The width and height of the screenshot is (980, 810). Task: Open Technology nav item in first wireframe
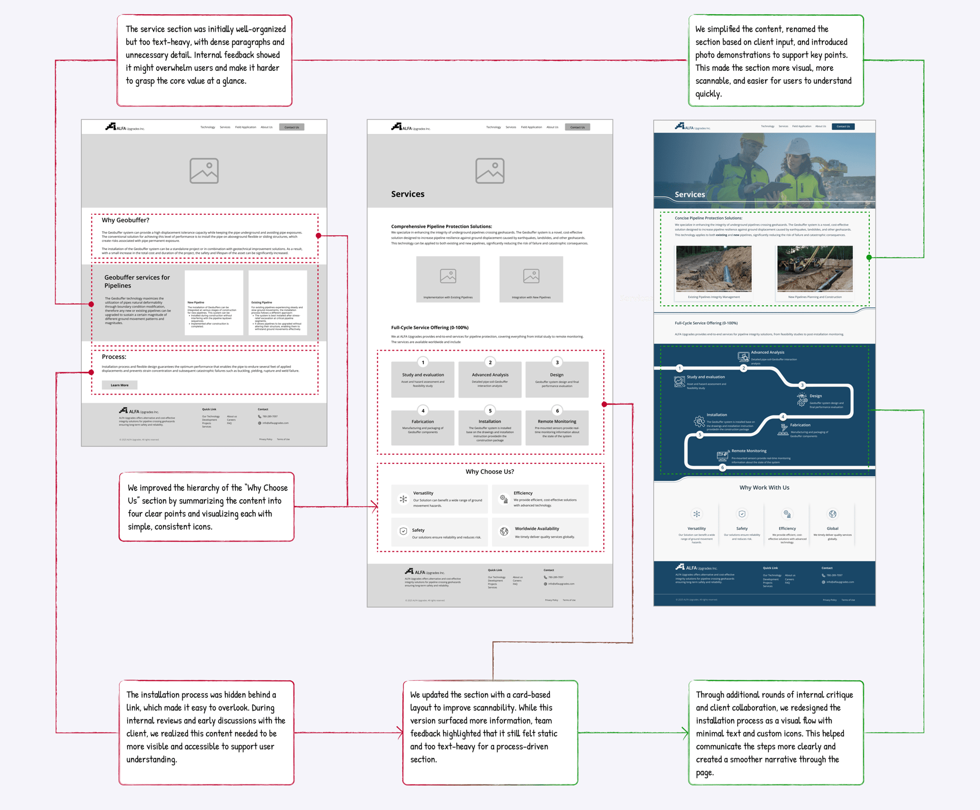208,127
